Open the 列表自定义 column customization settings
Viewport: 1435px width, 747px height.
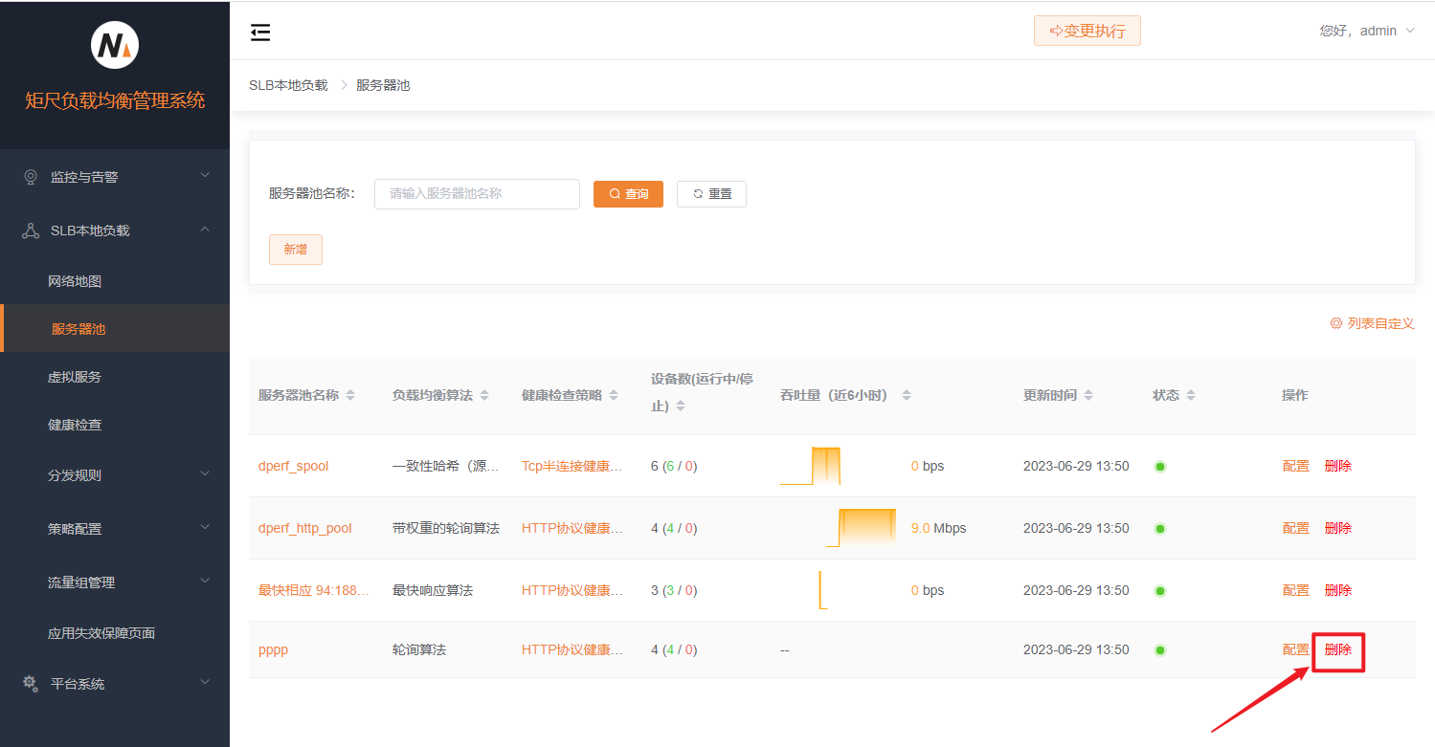click(1371, 322)
